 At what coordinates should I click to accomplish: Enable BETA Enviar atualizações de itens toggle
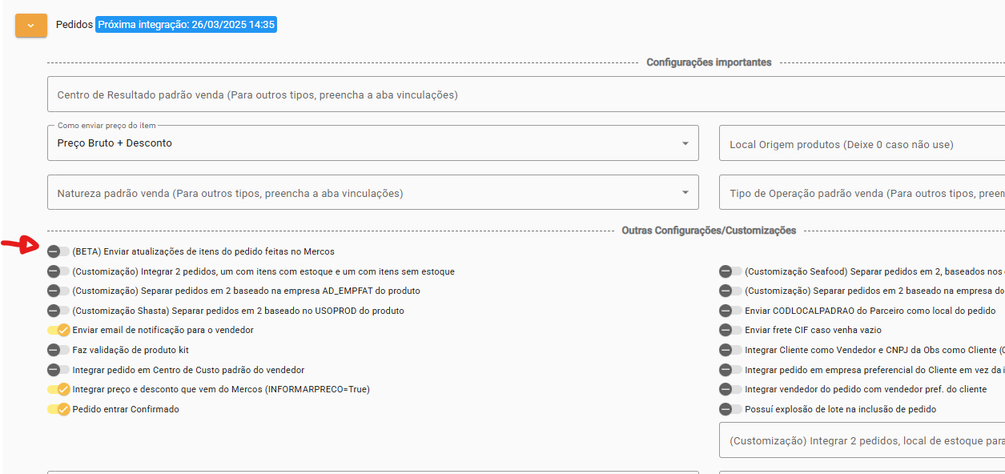tap(58, 251)
